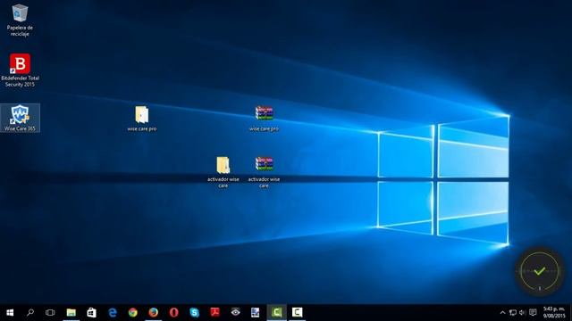This screenshot has width=572, height=321.
Task: Launch Skype from the taskbar
Action: click(x=195, y=313)
